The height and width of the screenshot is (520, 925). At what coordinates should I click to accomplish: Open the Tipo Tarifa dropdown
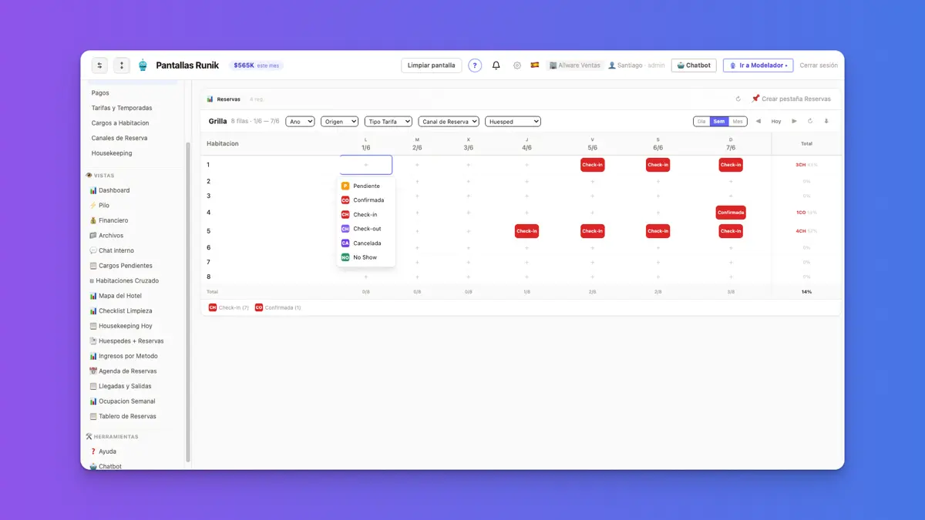[x=388, y=122]
